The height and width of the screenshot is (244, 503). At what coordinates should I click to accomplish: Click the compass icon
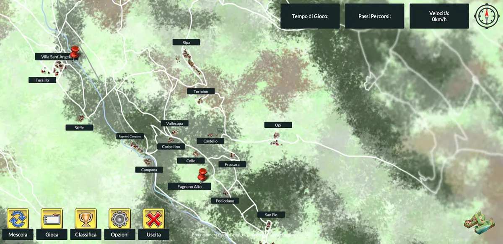(487, 16)
